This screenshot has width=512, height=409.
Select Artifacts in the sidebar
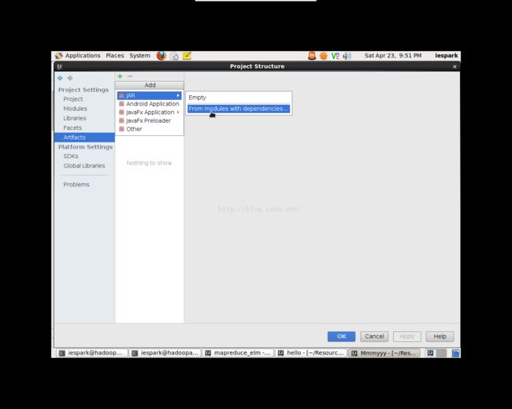[x=84, y=138]
